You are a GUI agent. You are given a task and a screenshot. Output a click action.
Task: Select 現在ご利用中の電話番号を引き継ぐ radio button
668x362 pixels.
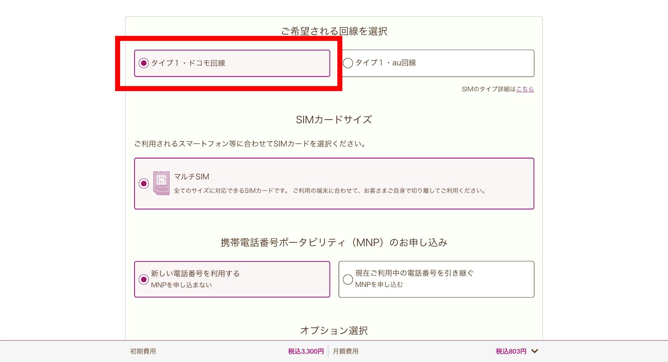tap(348, 279)
